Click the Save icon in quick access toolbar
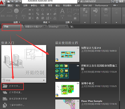The width and height of the screenshot is (125, 109). point(17,1)
